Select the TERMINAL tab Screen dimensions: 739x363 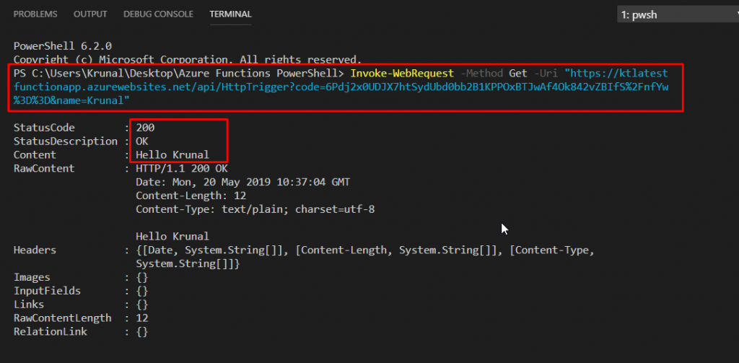(x=230, y=14)
